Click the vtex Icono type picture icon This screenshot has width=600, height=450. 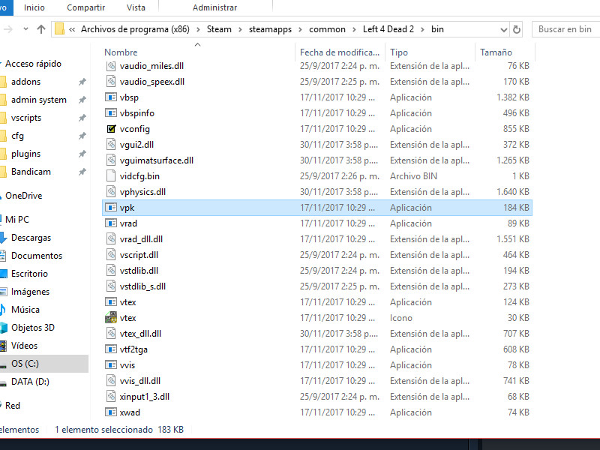[x=111, y=317]
